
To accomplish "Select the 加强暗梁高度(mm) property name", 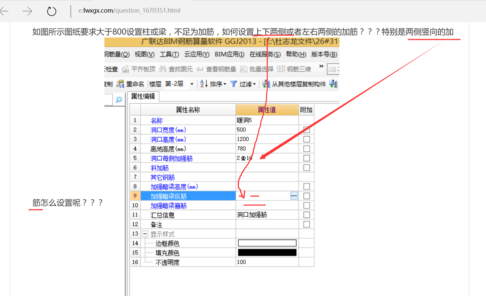I will click(x=174, y=187).
